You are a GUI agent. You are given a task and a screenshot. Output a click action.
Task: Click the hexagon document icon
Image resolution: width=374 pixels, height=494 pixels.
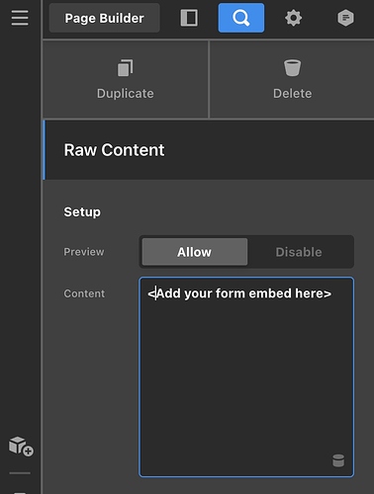[x=345, y=18]
